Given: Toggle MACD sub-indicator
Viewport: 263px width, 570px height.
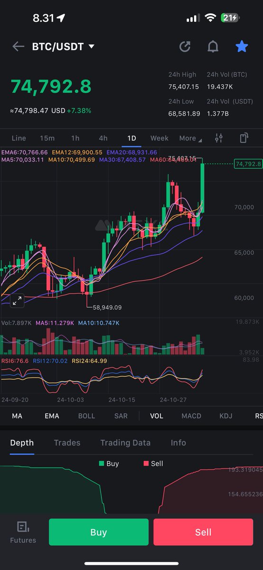Looking at the screenshot, I should click(191, 416).
